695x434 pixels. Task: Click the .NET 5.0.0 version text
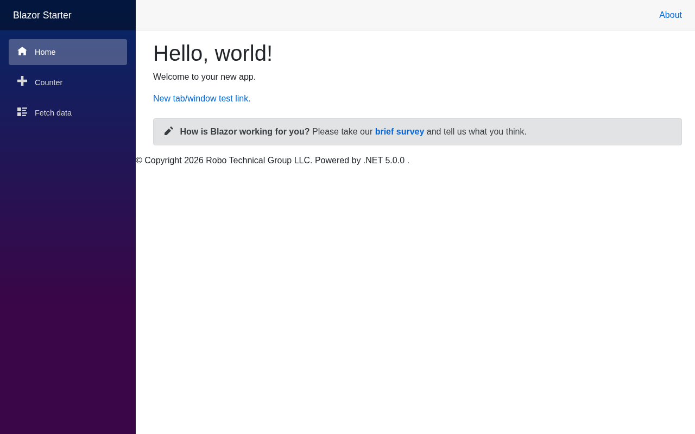[384, 161]
